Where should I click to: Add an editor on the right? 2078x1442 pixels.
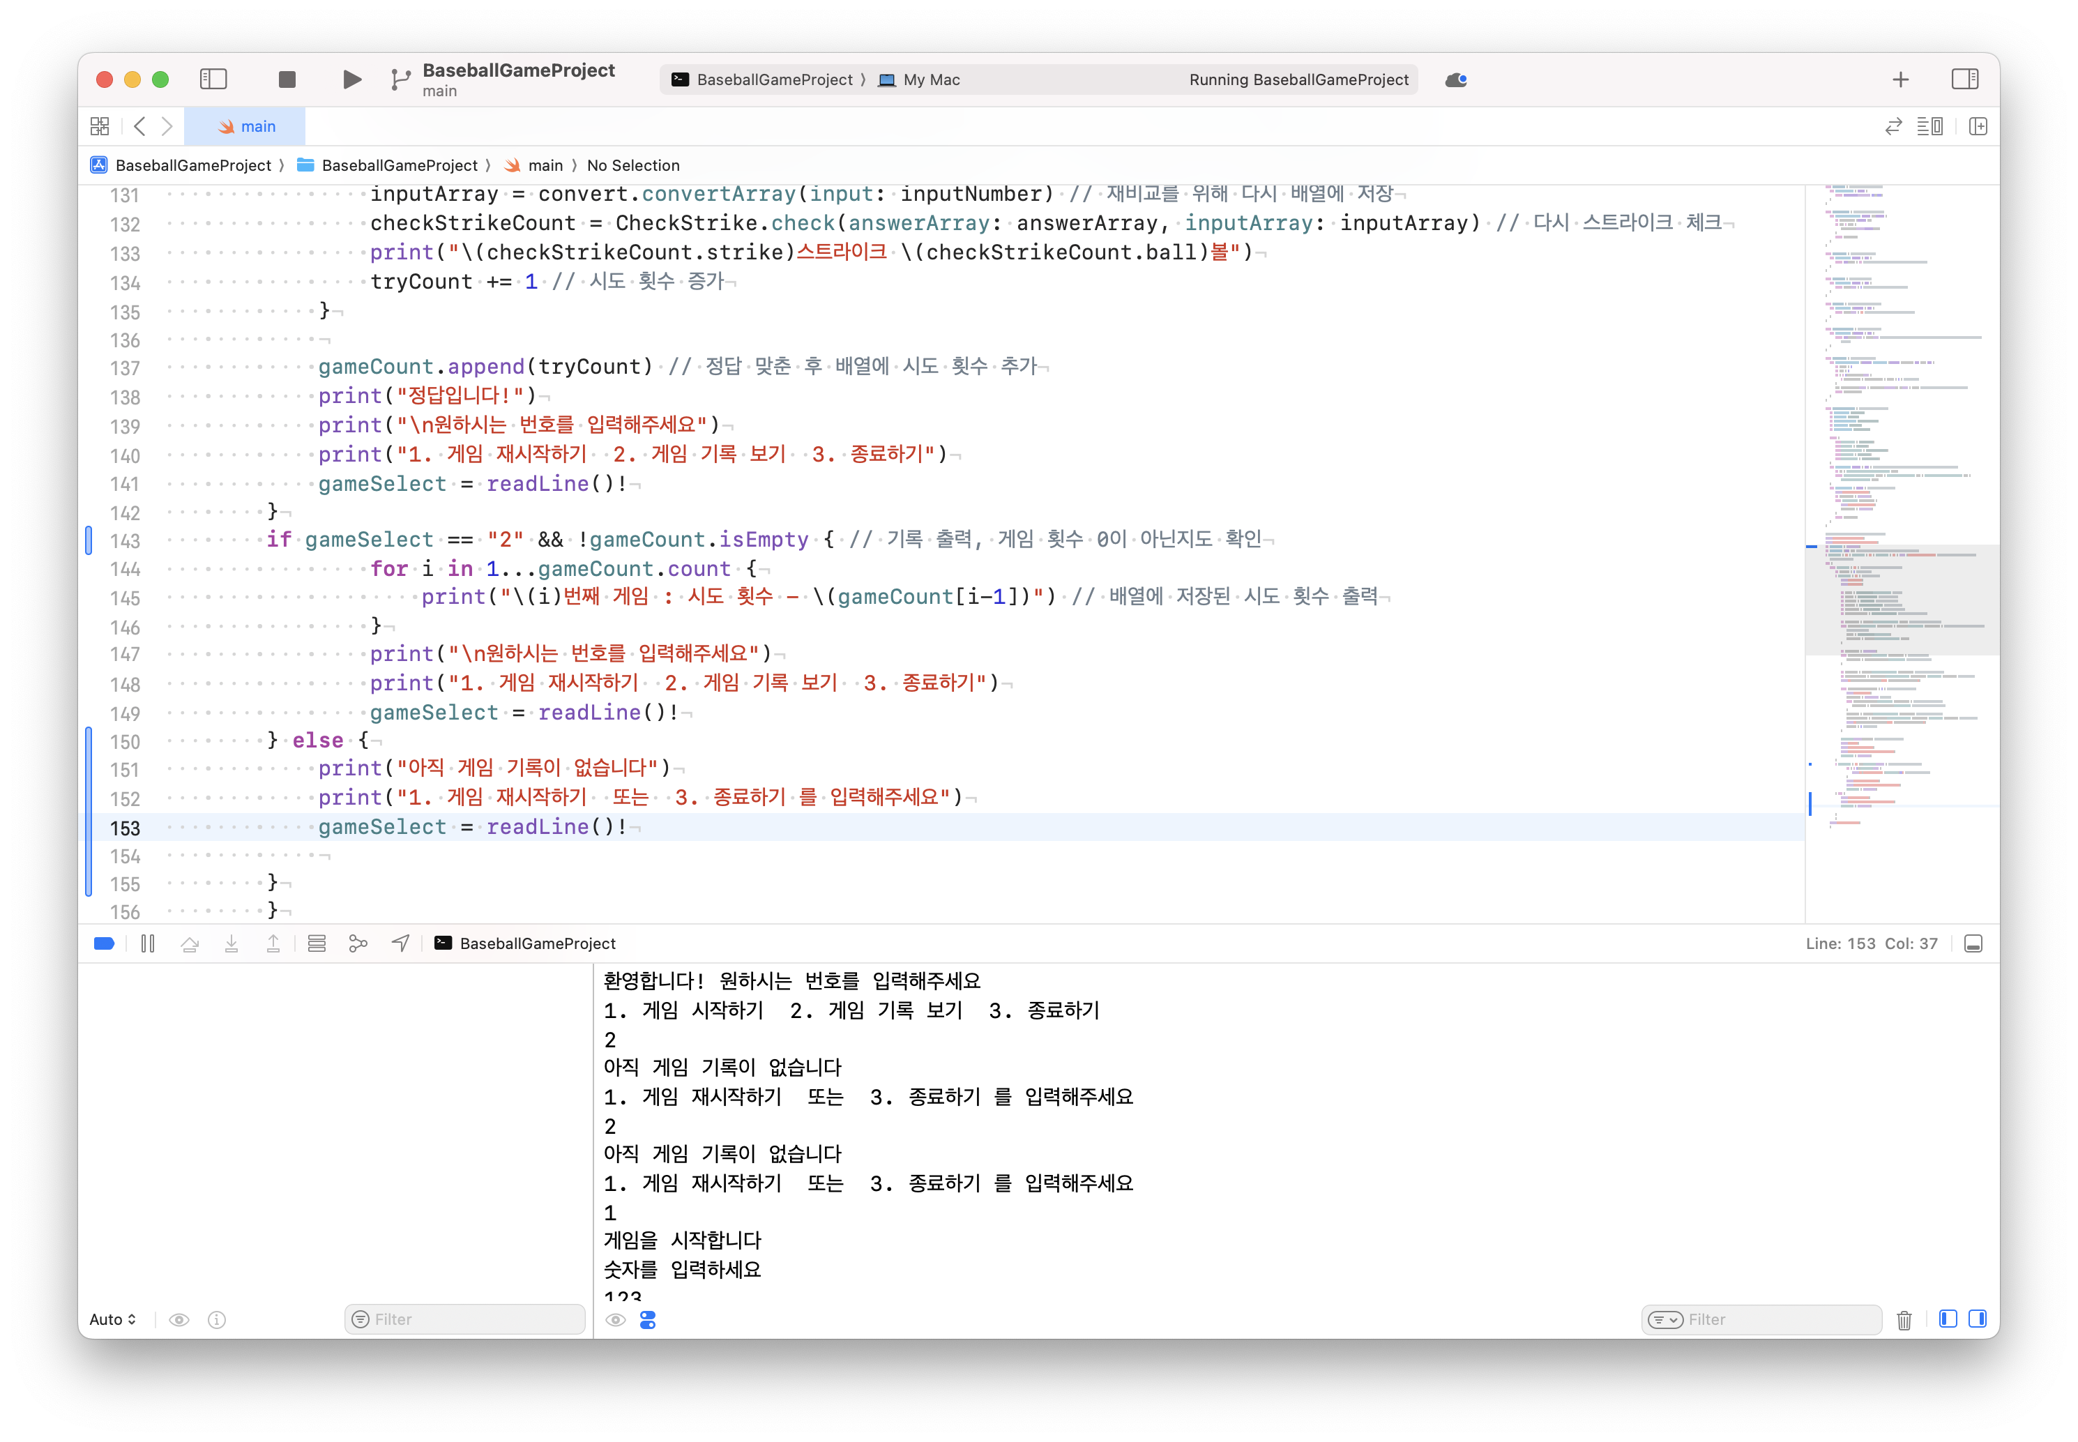(1978, 126)
